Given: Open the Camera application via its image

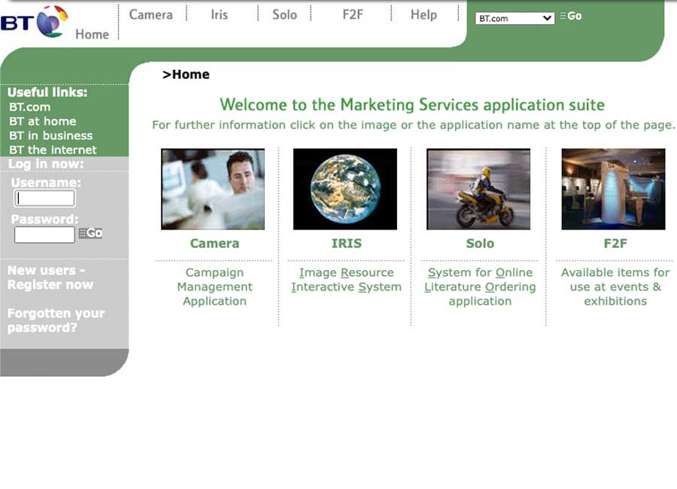Looking at the screenshot, I should (213, 188).
